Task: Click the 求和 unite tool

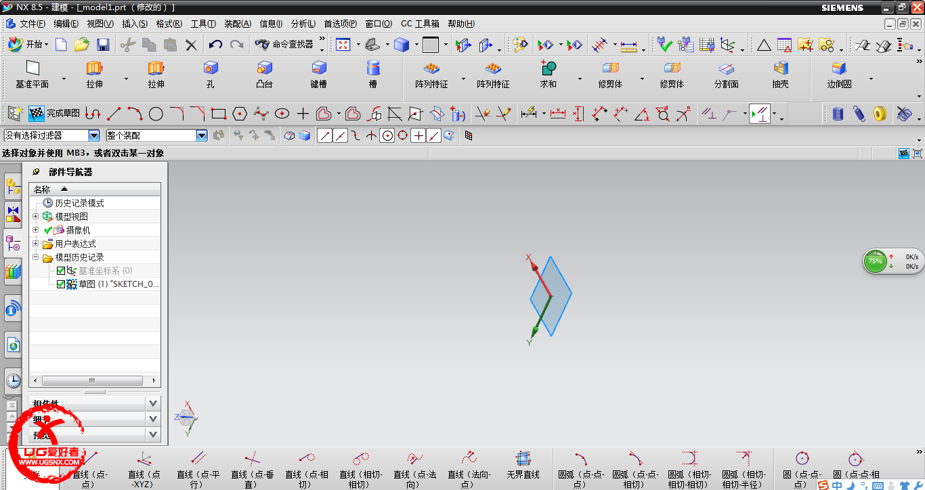Action: [x=548, y=74]
